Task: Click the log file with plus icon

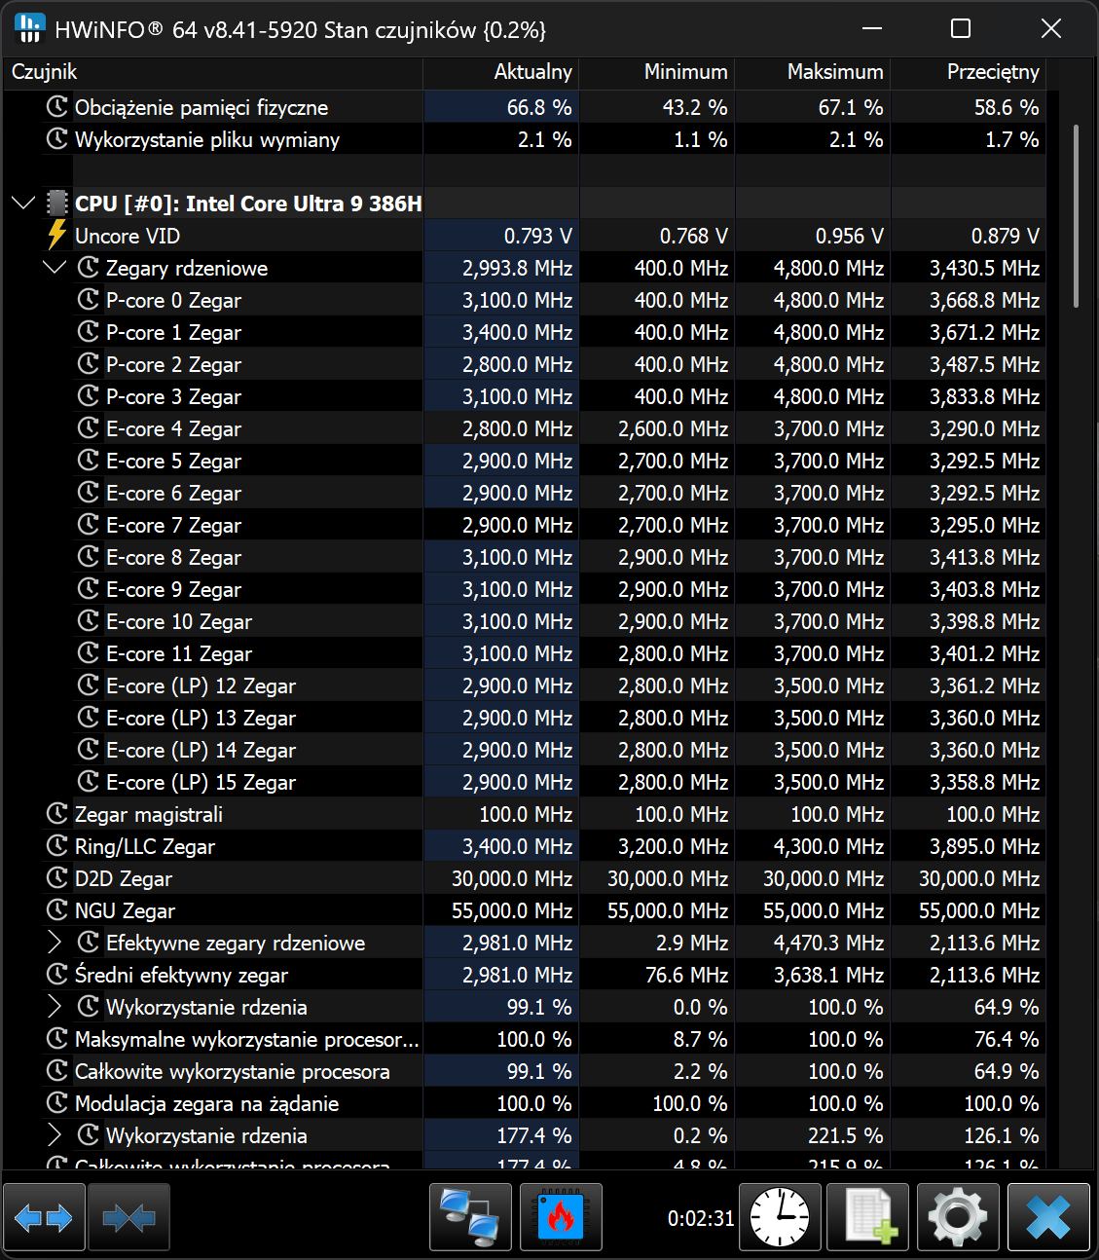Action: 868,1217
